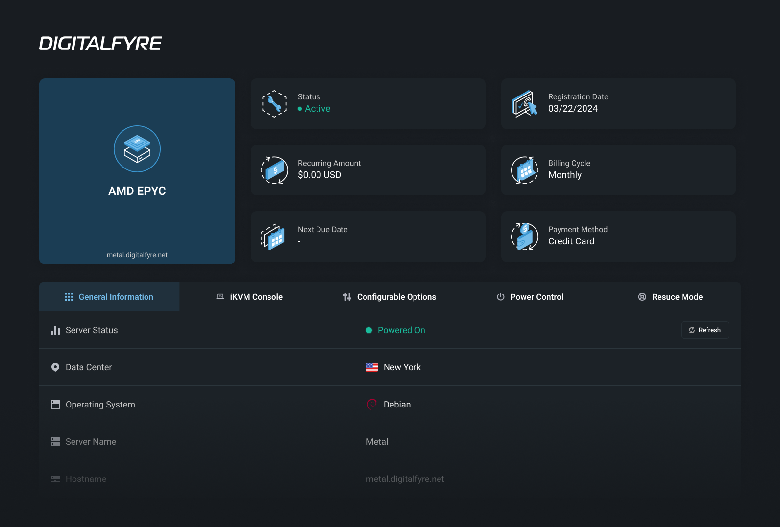The width and height of the screenshot is (780, 527).
Task: Click the AMD EPYC server stack icon
Action: [x=137, y=149]
